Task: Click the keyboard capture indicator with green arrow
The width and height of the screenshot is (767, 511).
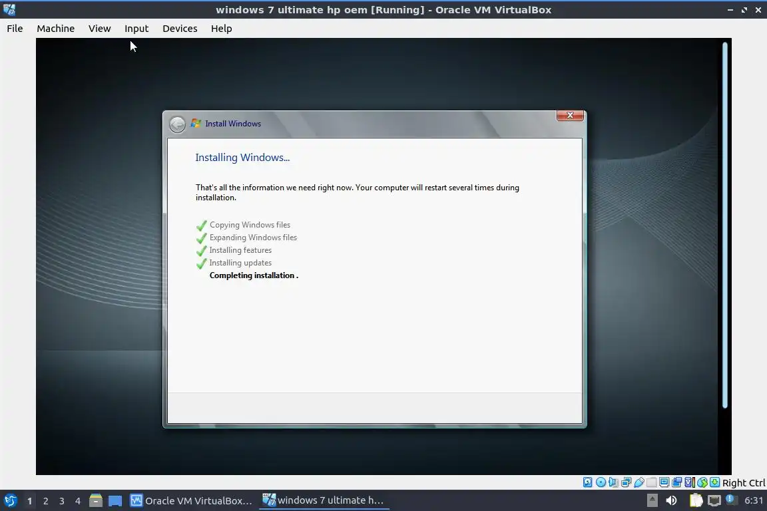Action: click(x=714, y=482)
